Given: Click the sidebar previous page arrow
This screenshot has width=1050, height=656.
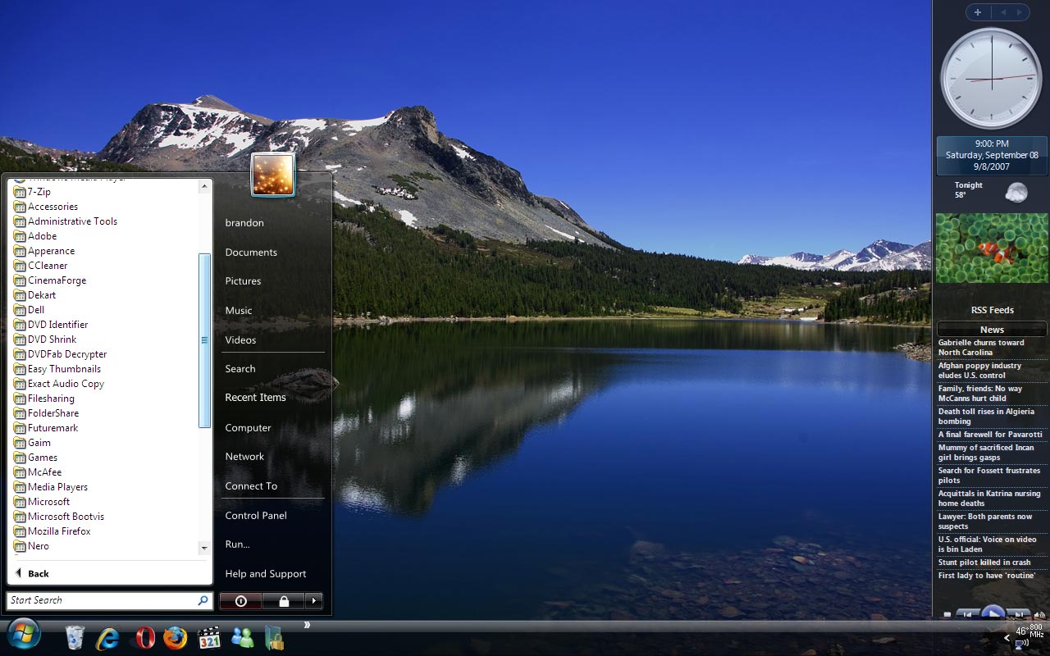Looking at the screenshot, I should coord(1002,12).
